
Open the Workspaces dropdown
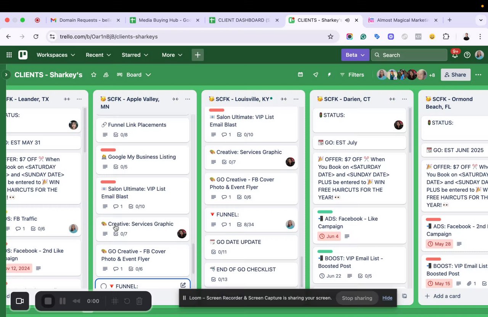(56, 55)
